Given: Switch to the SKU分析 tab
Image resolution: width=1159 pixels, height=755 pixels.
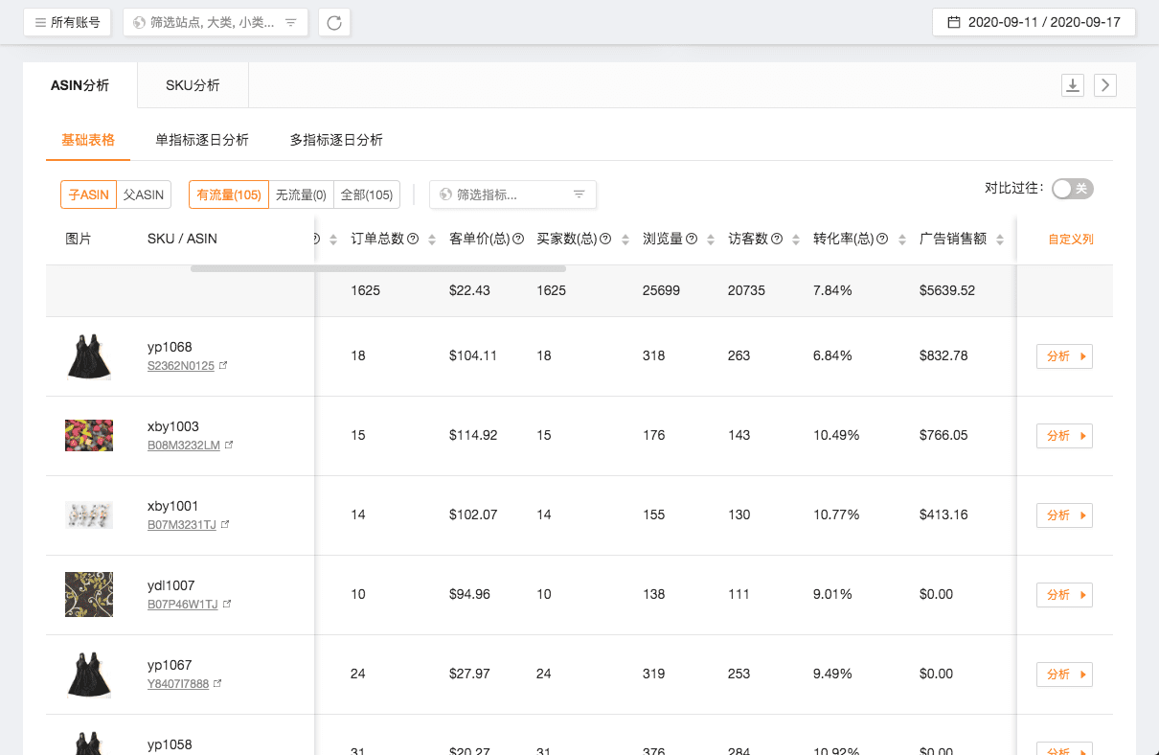Looking at the screenshot, I should coord(193,85).
